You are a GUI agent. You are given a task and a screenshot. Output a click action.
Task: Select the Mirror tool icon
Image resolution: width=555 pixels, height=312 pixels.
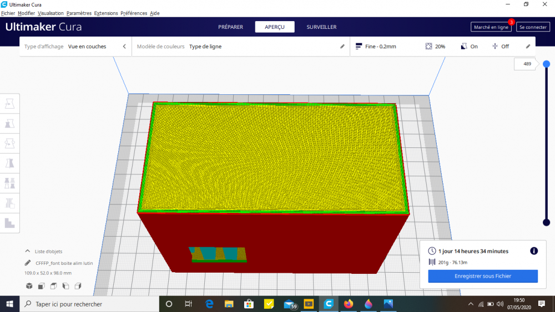[9, 163]
